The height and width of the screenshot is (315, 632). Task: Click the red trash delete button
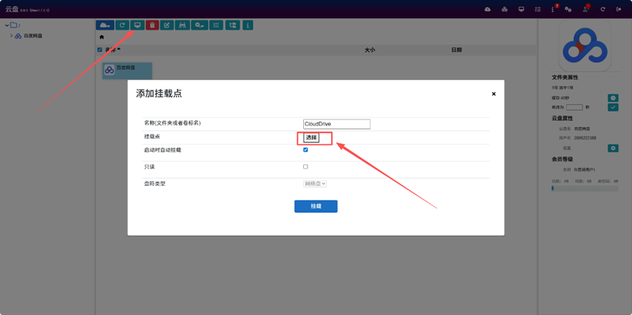point(152,25)
